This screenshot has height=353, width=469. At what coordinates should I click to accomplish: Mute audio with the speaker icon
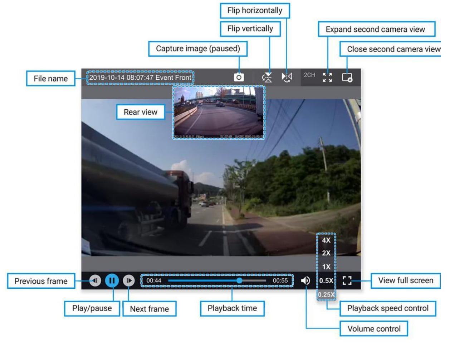click(306, 280)
